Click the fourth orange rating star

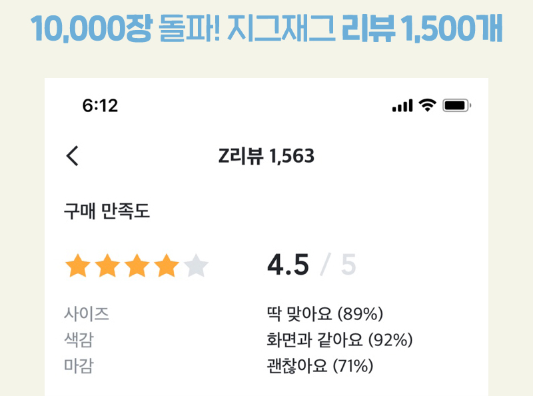167,265
